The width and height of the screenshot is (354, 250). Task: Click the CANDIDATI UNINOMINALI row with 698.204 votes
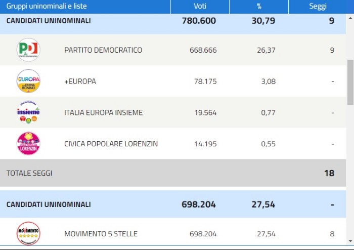pos(49,204)
